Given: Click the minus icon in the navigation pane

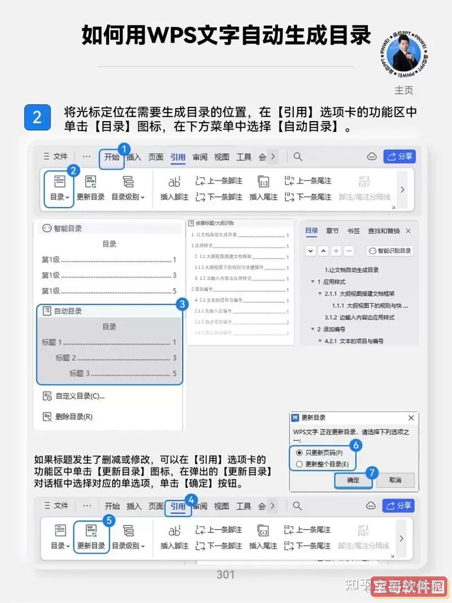Looking at the screenshot, I should (349, 251).
